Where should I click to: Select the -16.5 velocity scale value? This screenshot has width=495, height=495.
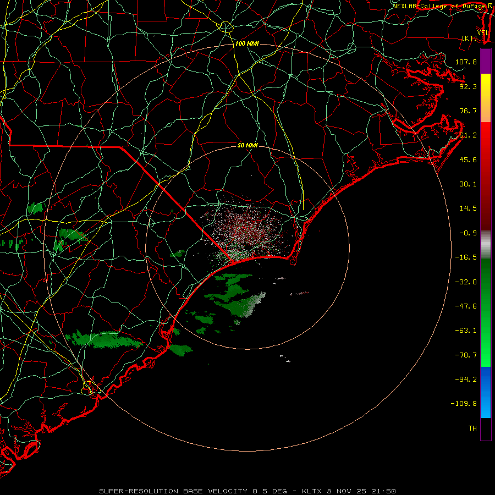(x=466, y=257)
